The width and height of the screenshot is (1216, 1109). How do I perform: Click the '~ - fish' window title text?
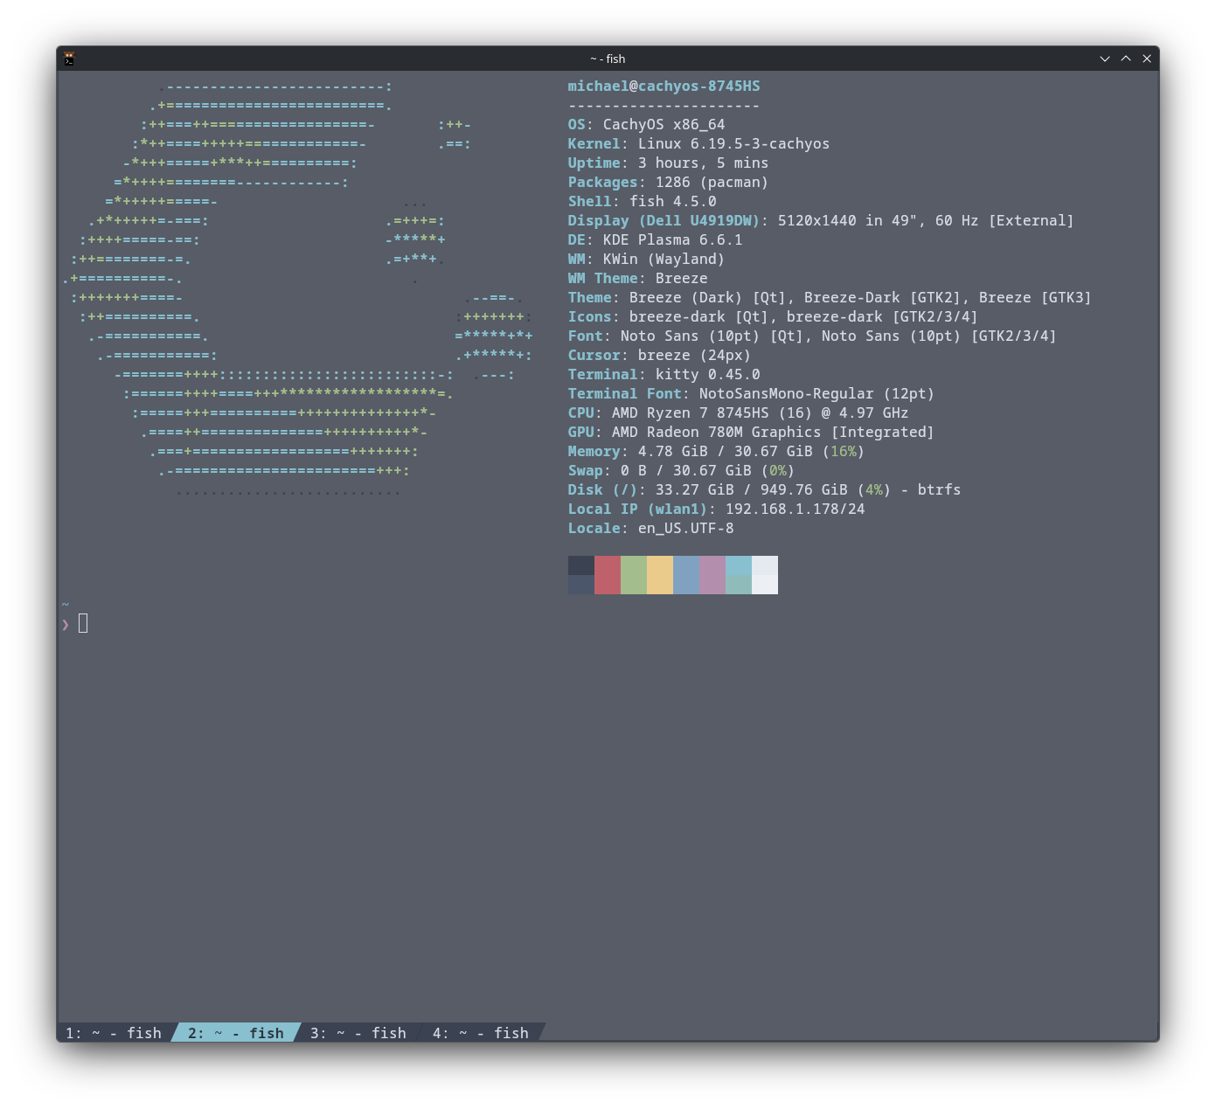click(608, 59)
